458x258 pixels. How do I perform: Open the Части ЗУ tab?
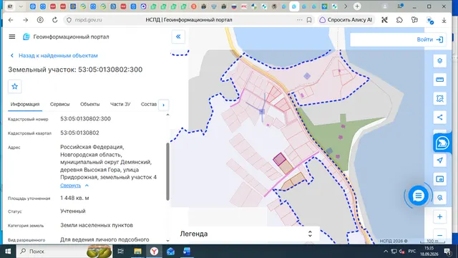click(x=120, y=105)
